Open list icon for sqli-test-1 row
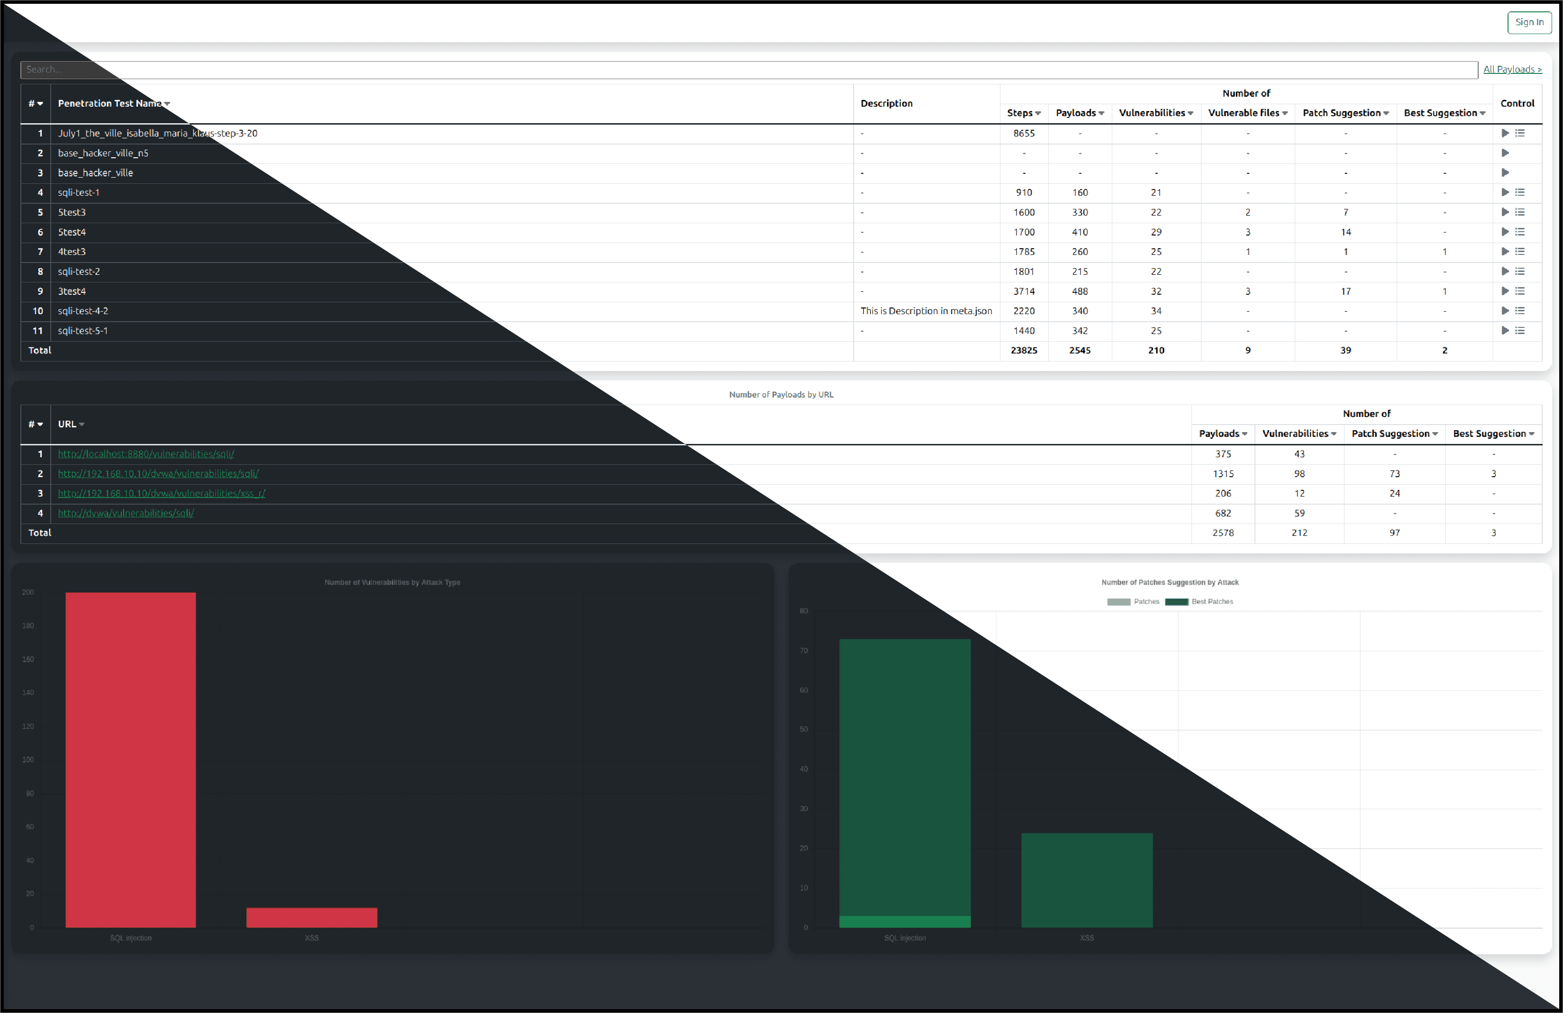1563x1013 pixels. [1520, 192]
